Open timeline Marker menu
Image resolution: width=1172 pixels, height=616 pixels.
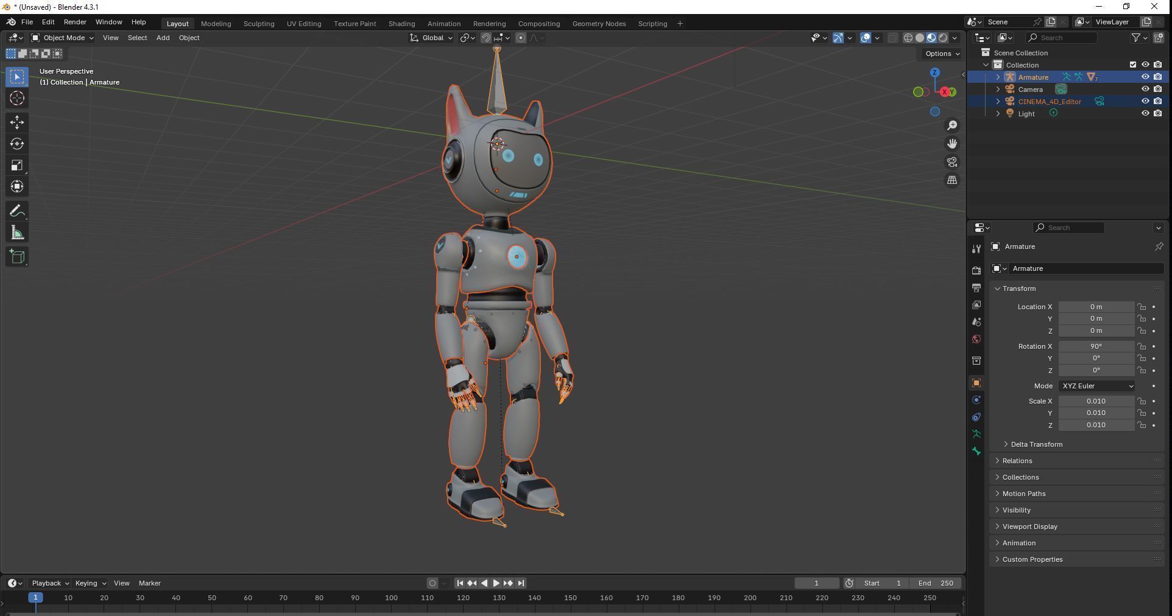[x=149, y=583]
